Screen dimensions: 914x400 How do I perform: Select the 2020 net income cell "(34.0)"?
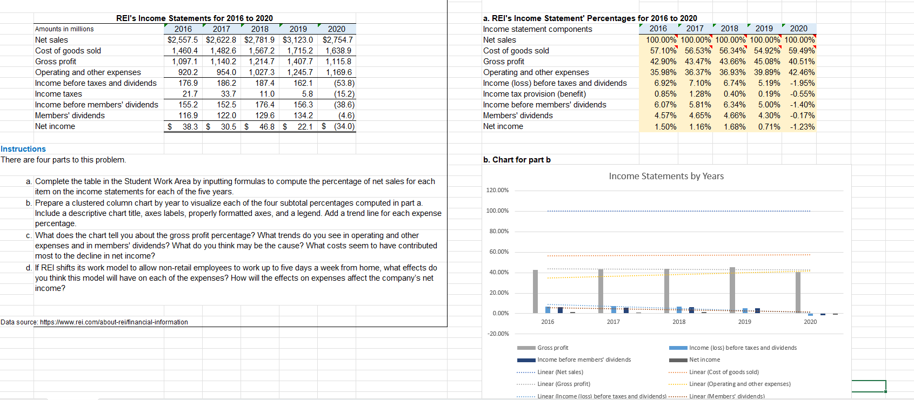point(344,126)
